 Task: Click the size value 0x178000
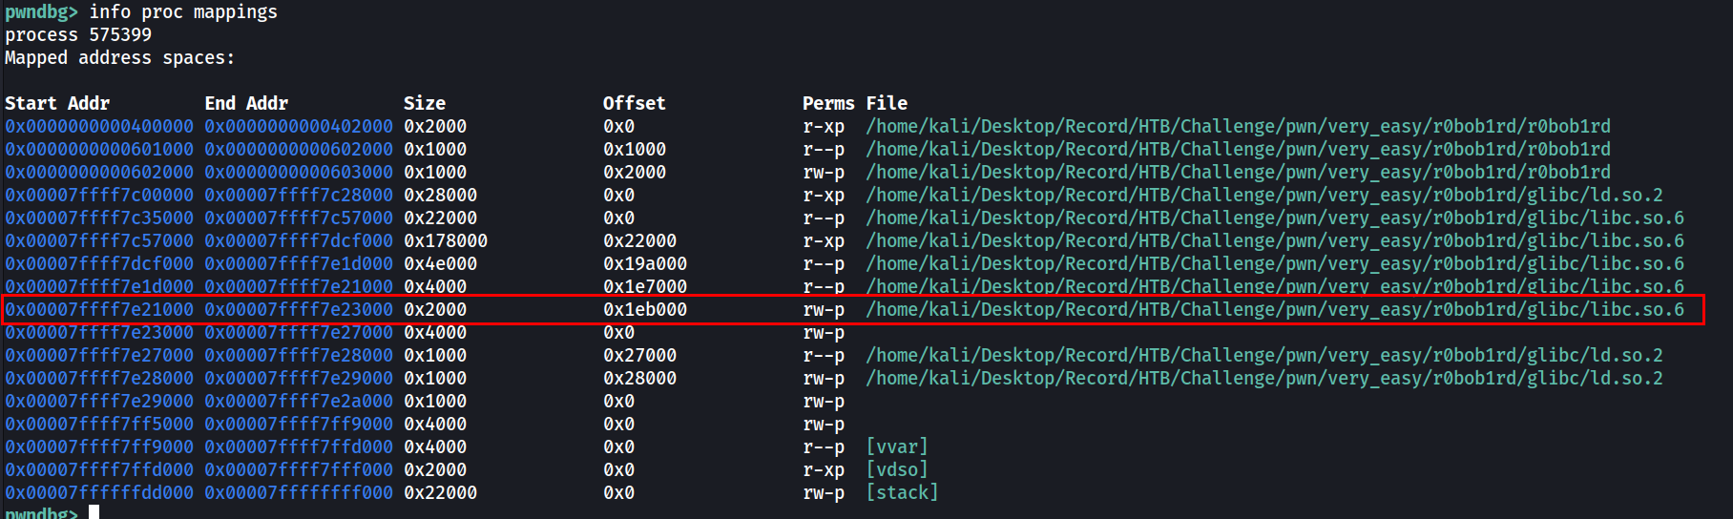click(446, 241)
